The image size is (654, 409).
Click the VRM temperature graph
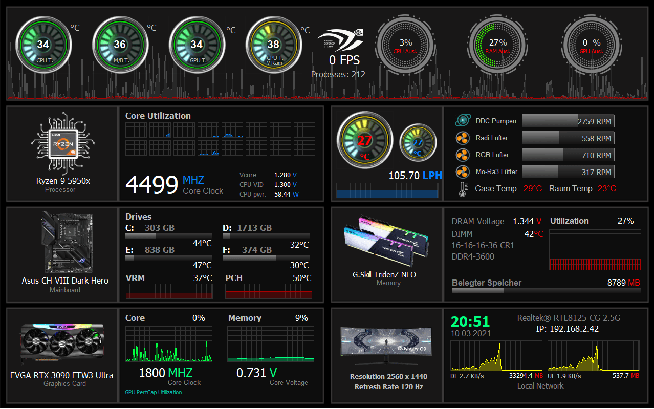point(169,291)
